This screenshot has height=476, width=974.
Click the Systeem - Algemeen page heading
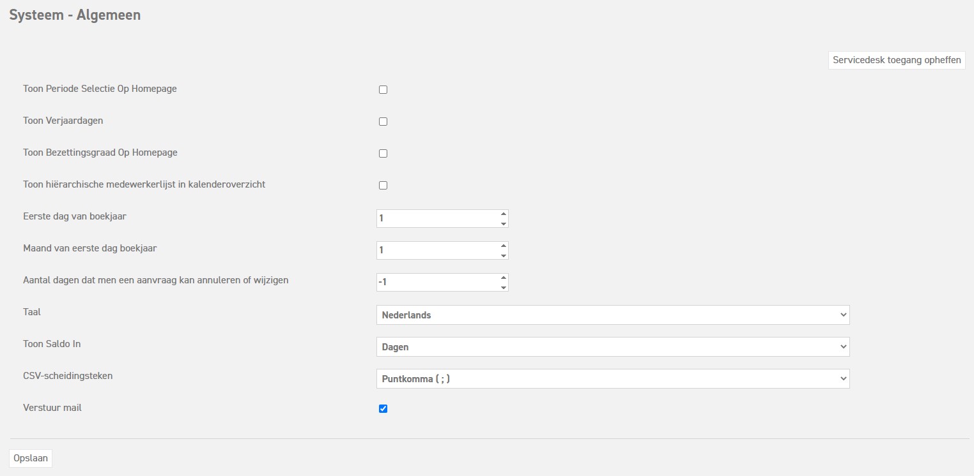pyautogui.click(x=75, y=15)
